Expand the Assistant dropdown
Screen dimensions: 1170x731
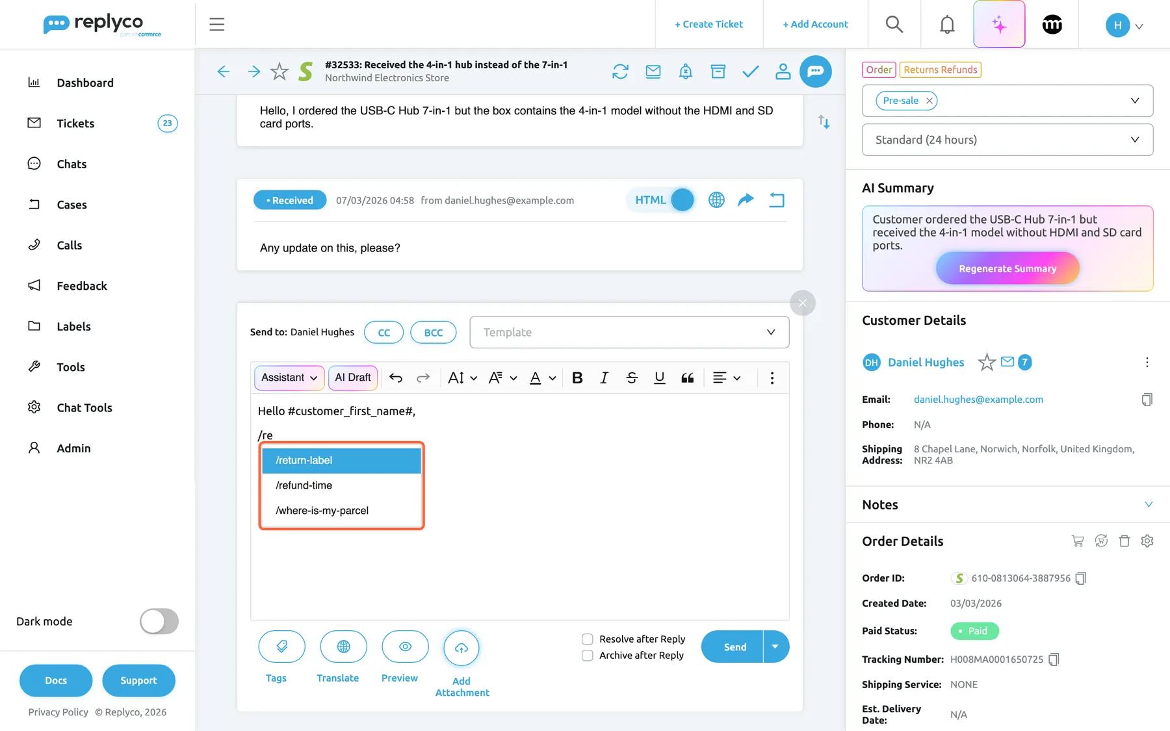289,378
